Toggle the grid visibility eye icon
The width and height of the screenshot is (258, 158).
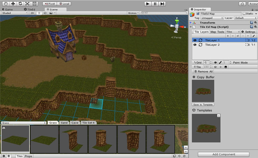(215, 63)
